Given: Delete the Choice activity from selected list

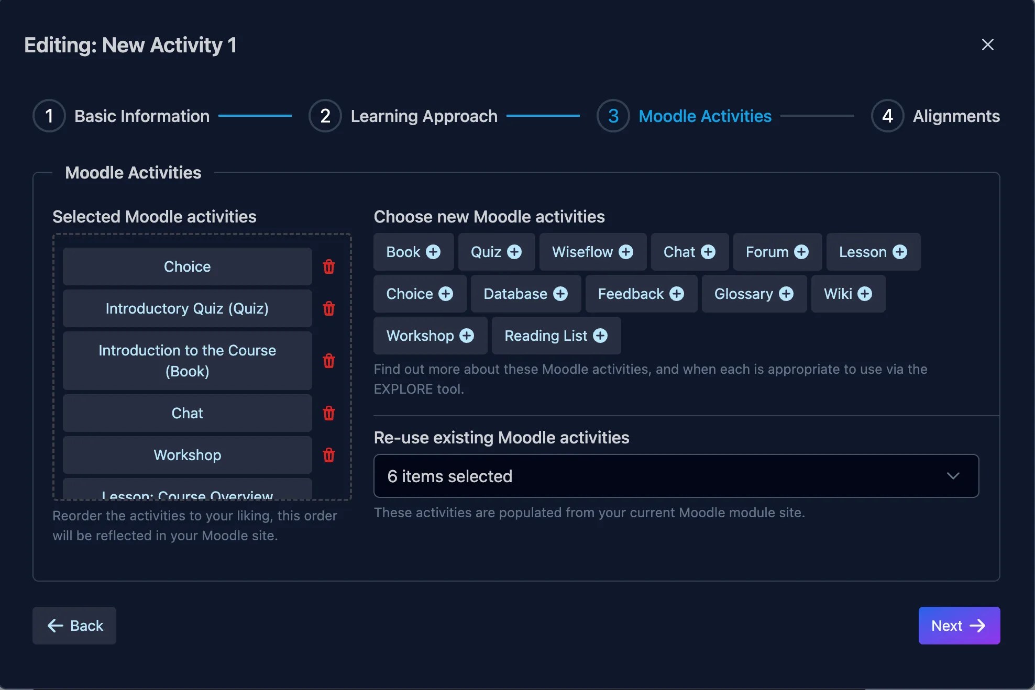Looking at the screenshot, I should 329,266.
